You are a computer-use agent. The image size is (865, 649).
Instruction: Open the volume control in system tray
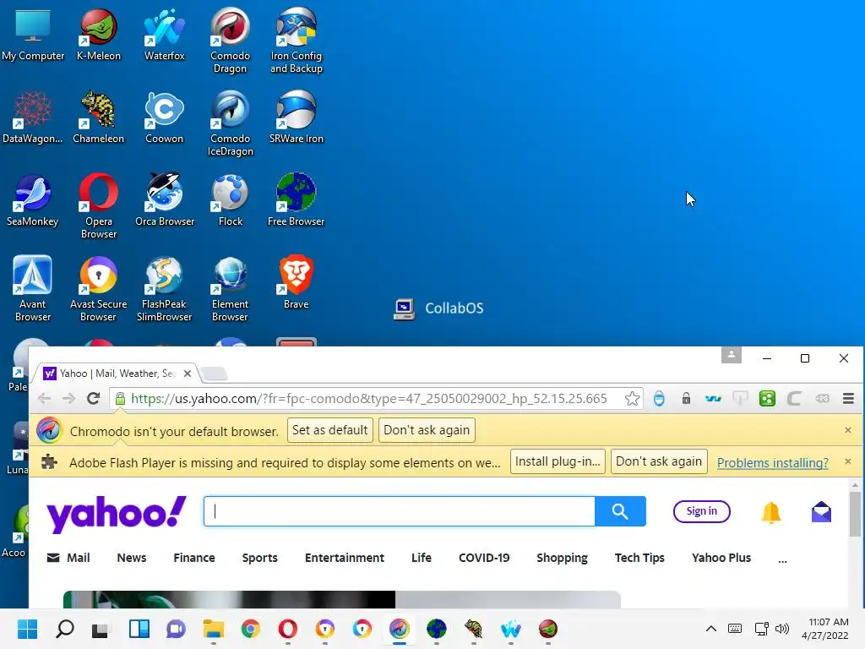pos(782,629)
